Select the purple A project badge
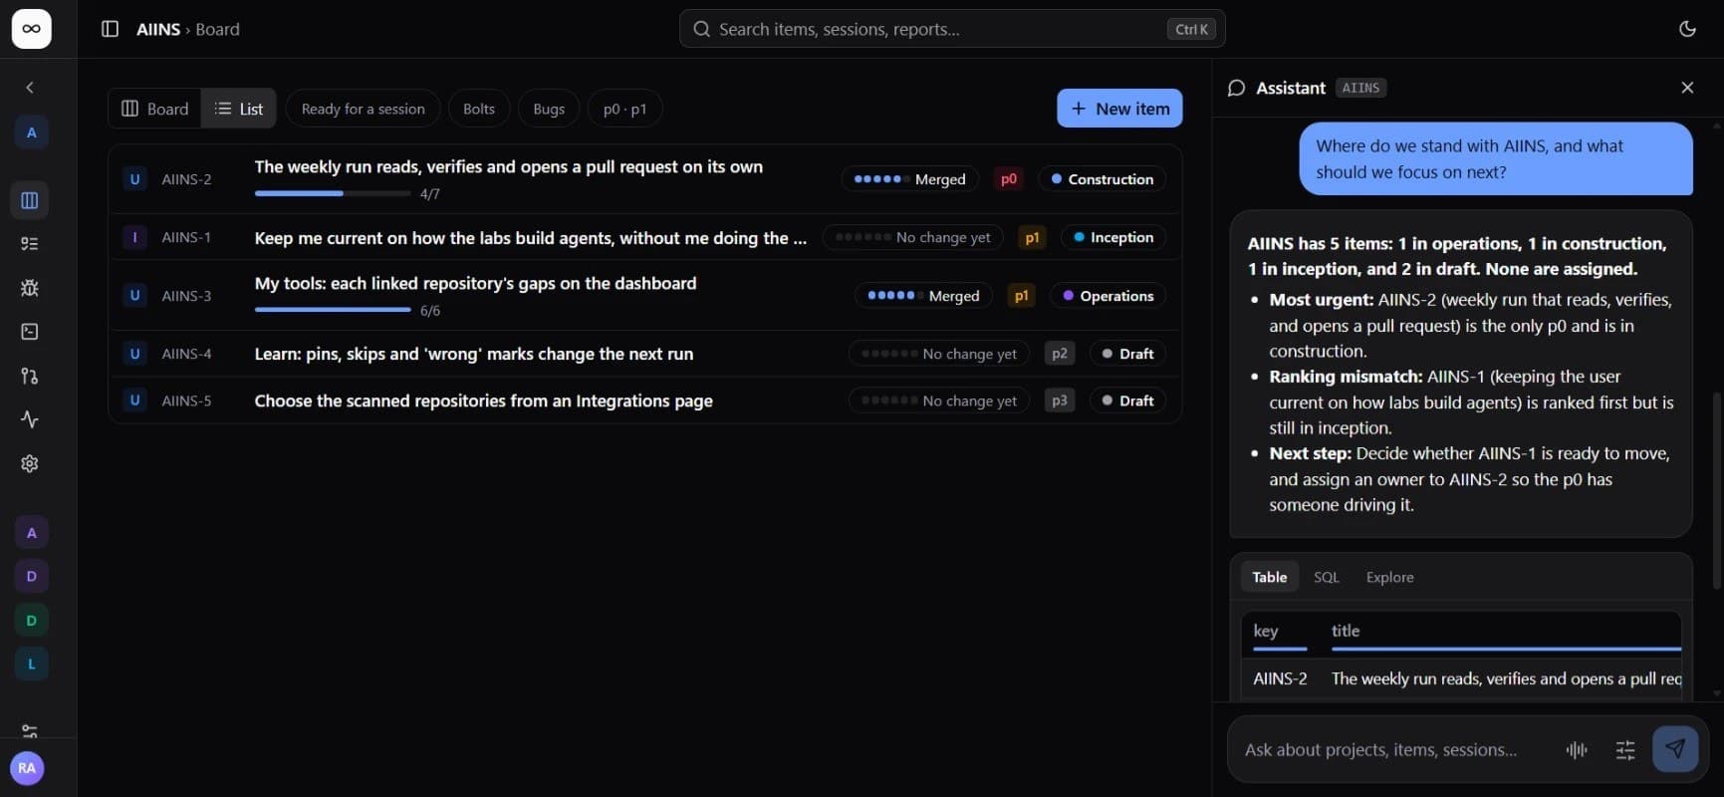Image resolution: width=1724 pixels, height=797 pixels. point(31,533)
